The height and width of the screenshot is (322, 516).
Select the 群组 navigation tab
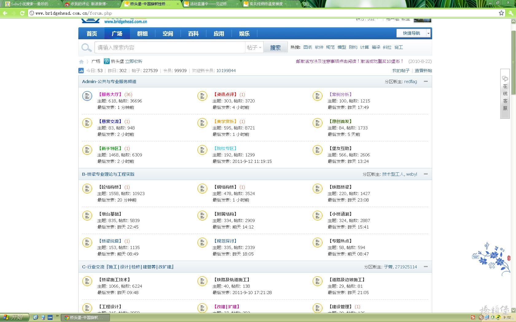click(x=142, y=33)
